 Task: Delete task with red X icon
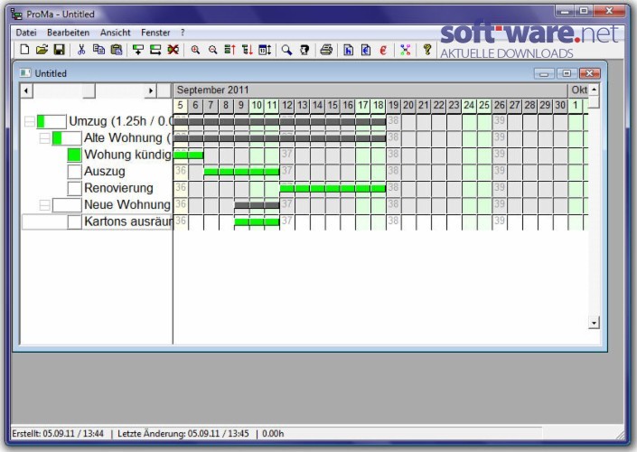tap(173, 50)
